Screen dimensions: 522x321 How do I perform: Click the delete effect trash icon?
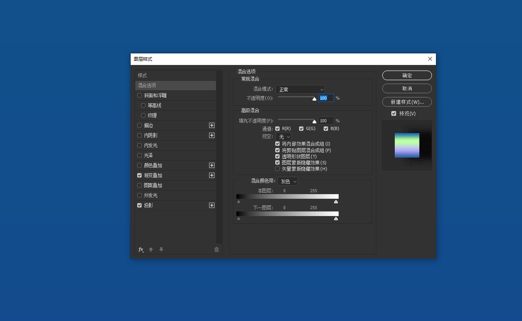(216, 249)
